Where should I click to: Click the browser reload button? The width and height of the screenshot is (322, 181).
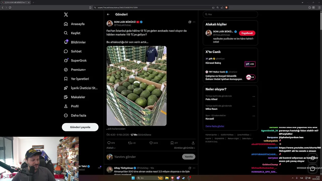[x=10, y=8]
